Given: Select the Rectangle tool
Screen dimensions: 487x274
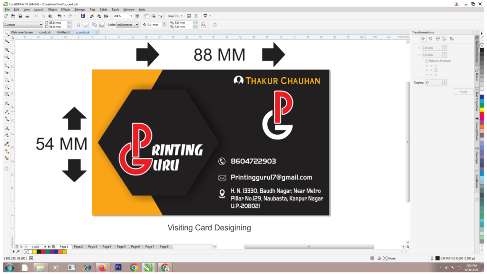Looking at the screenshot, I should 7,80.
